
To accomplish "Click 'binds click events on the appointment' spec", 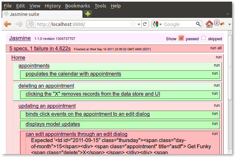I will click(x=88, y=114).
